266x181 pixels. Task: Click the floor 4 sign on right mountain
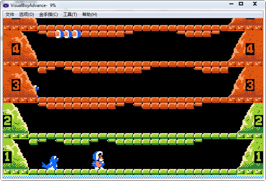click(250, 48)
